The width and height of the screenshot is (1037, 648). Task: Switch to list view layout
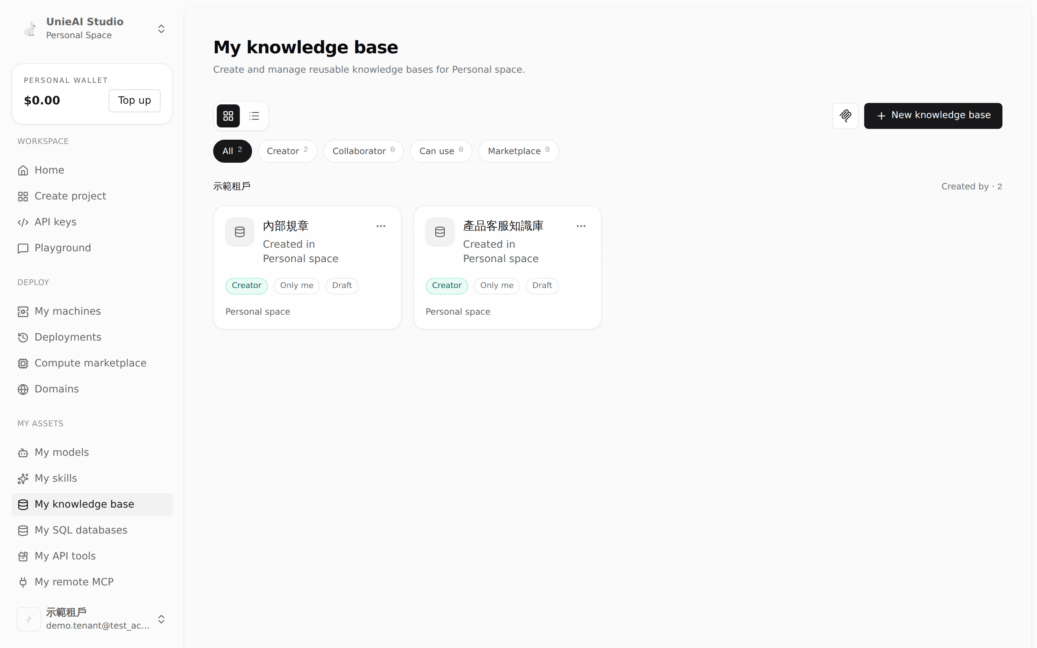tap(254, 116)
